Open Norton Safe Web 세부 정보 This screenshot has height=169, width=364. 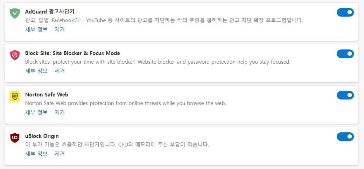tap(36, 112)
